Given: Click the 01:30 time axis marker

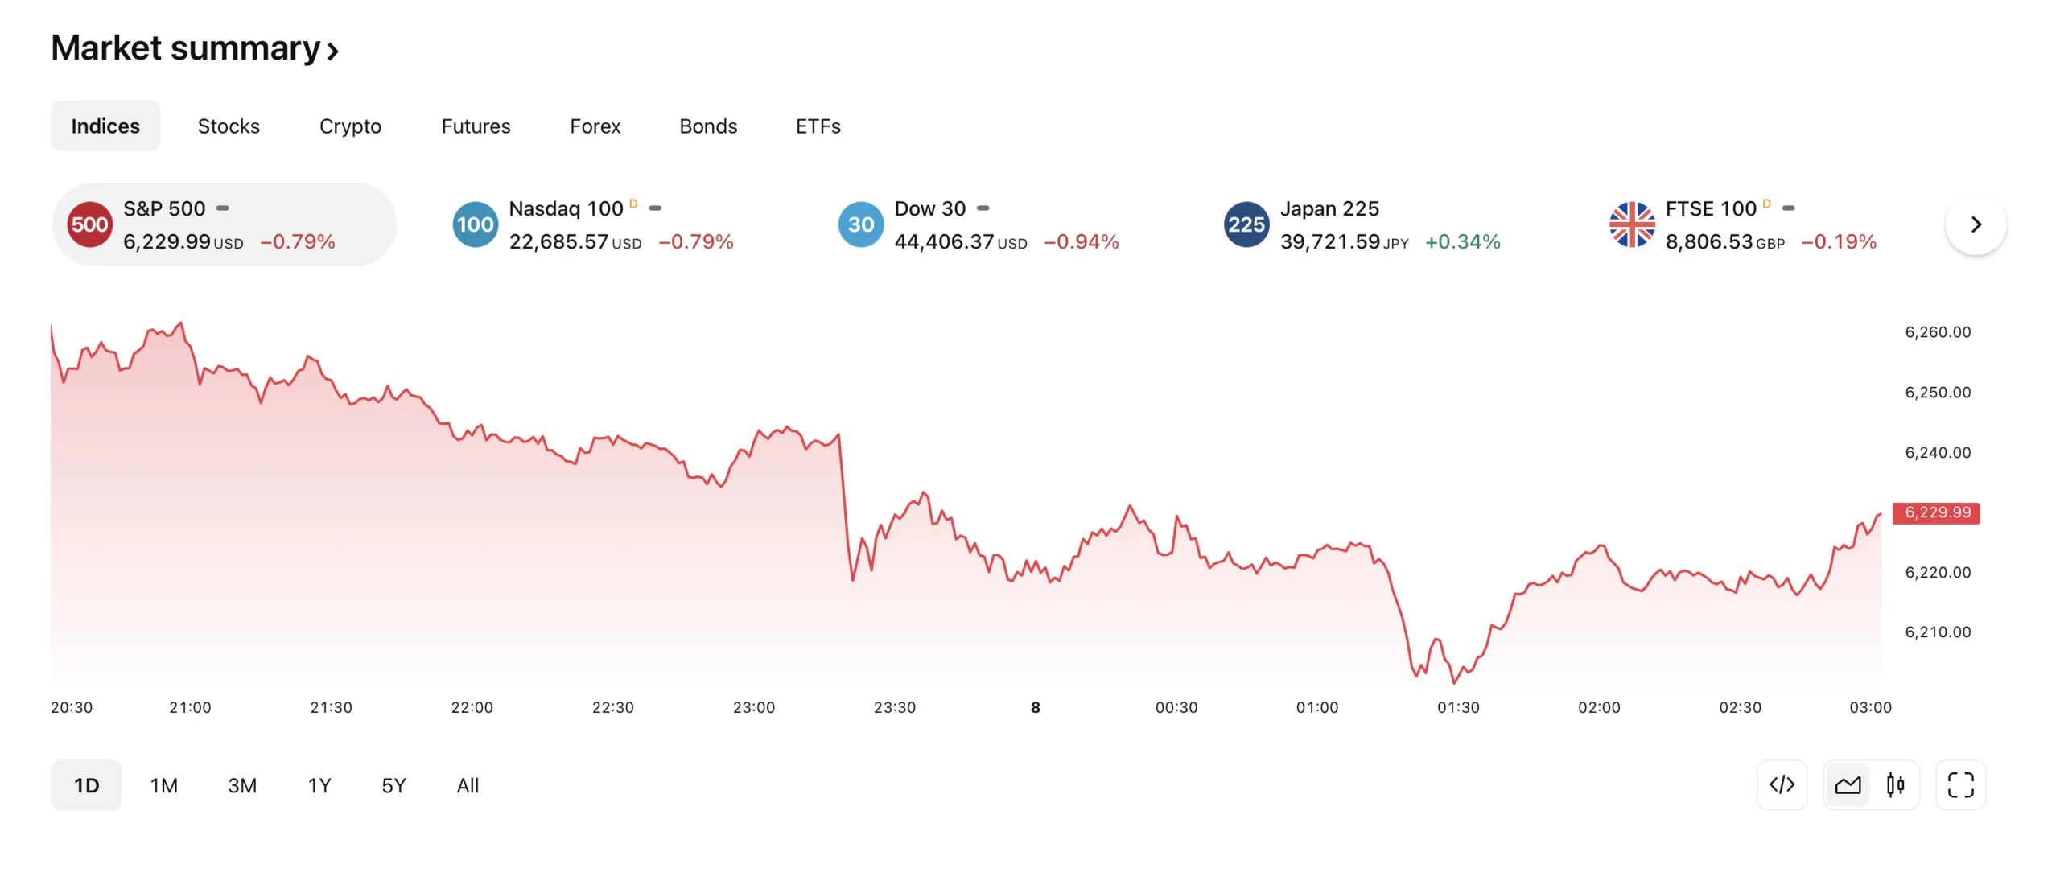Looking at the screenshot, I should click(x=1458, y=707).
